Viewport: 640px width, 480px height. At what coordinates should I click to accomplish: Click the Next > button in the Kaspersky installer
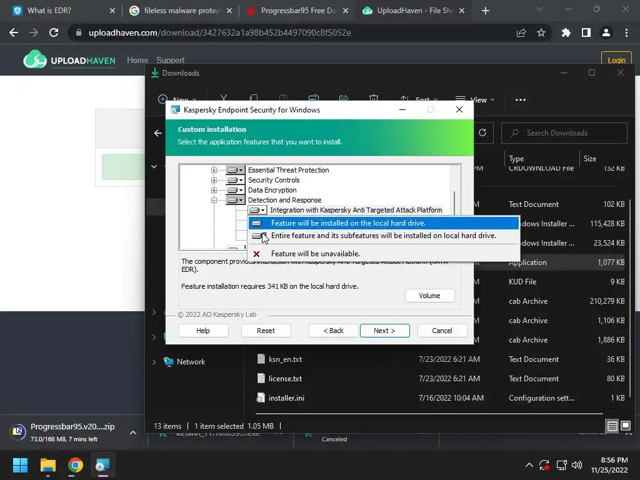[x=384, y=331]
